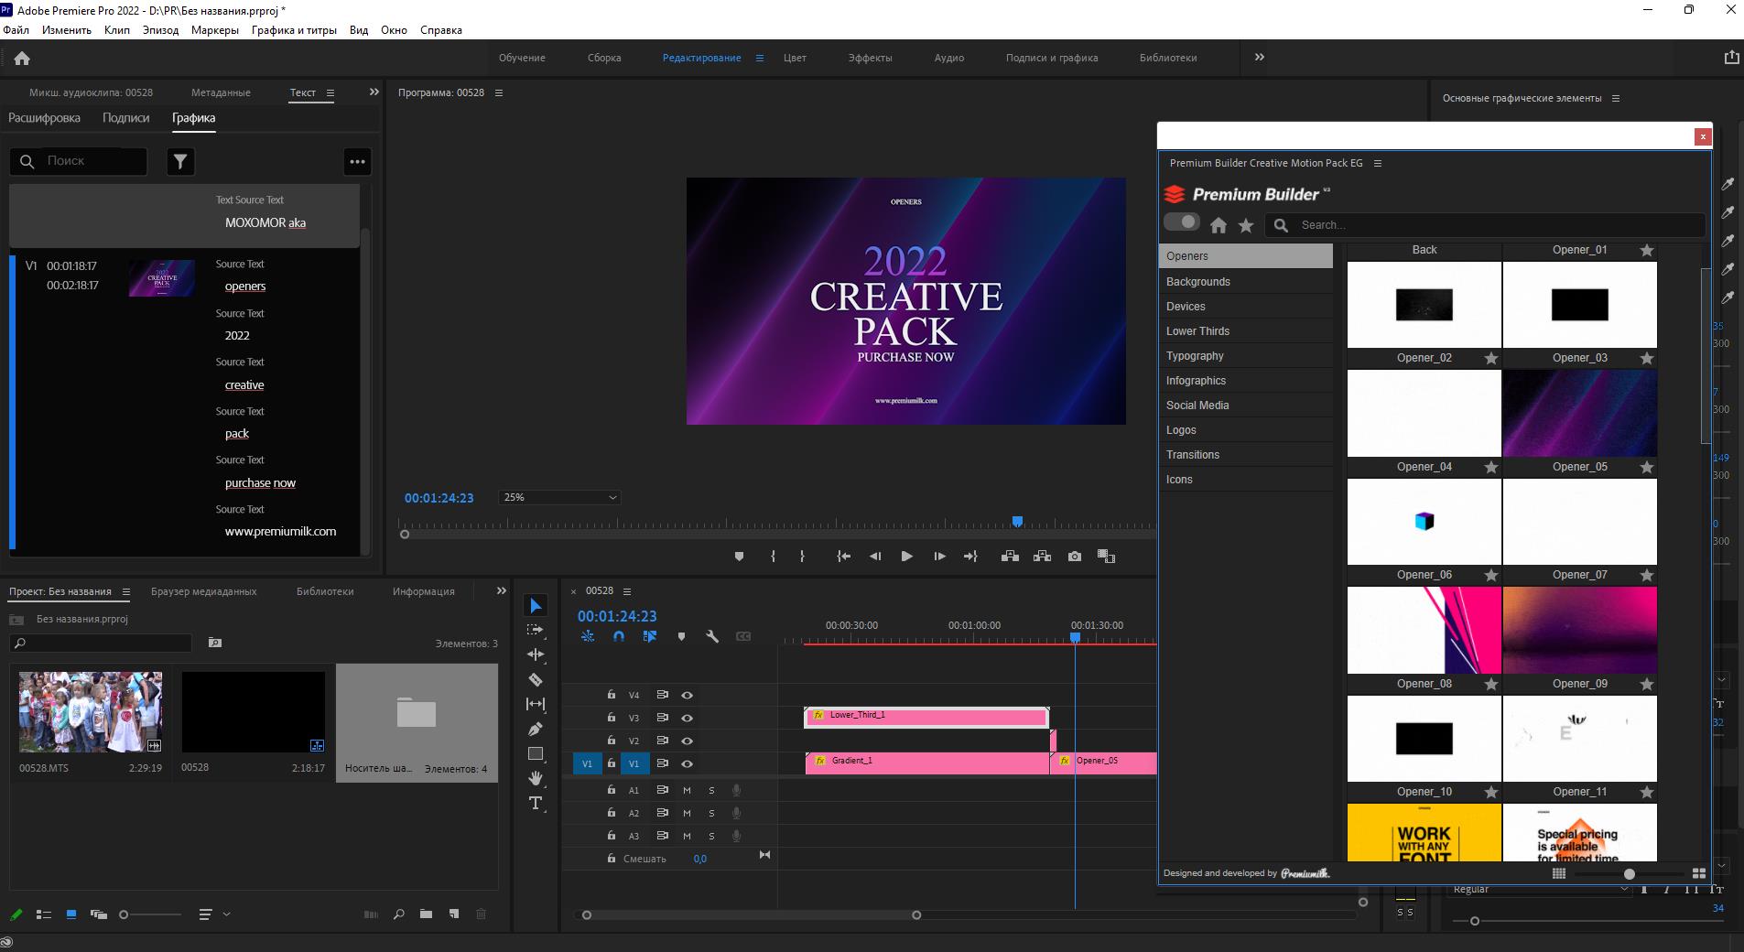The height and width of the screenshot is (952, 1744).
Task: Open timeline settings wrench icon
Action: tap(712, 636)
